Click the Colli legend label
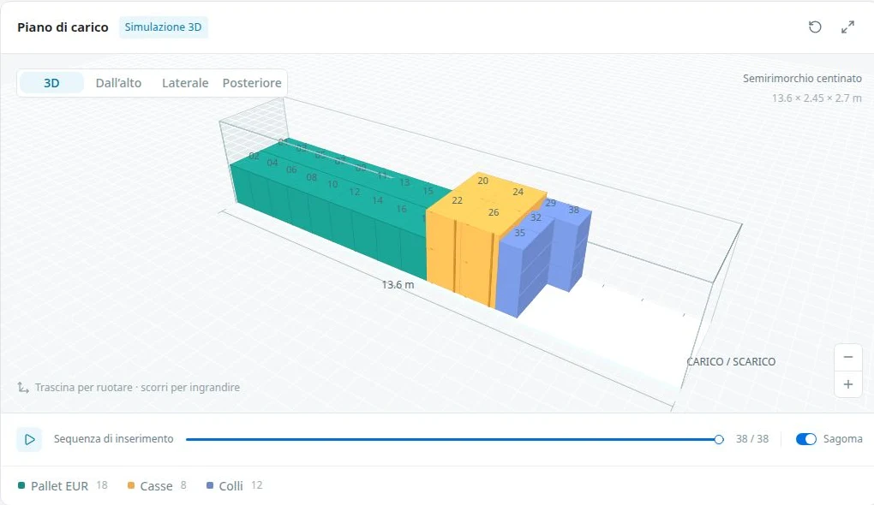874x505 pixels. (230, 486)
